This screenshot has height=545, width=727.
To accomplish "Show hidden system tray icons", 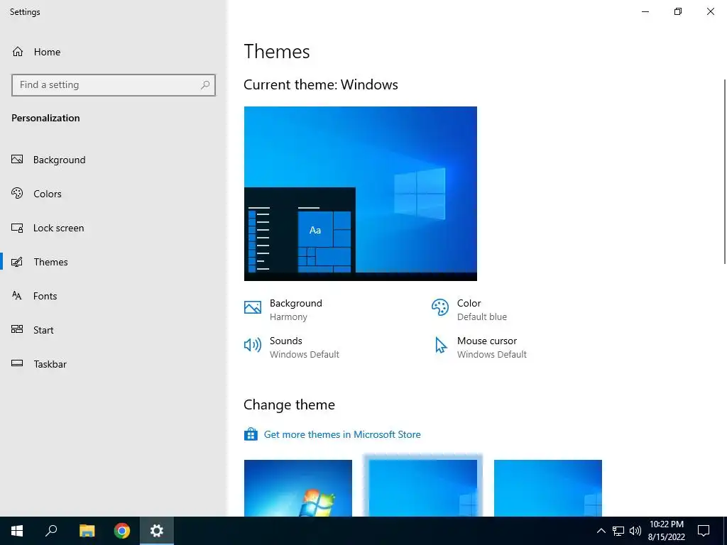I will [x=601, y=531].
